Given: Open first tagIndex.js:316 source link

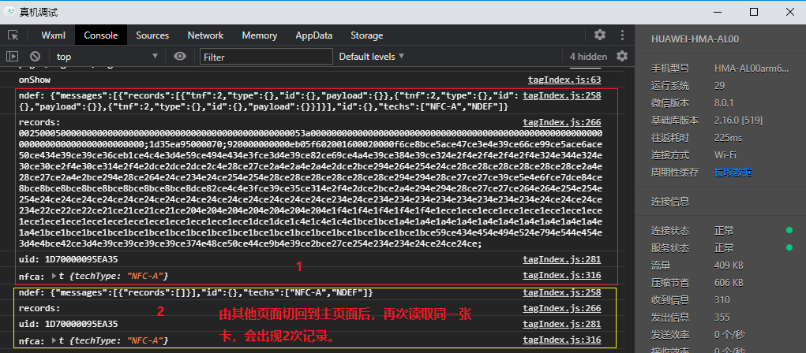Looking at the screenshot, I should point(562,276).
